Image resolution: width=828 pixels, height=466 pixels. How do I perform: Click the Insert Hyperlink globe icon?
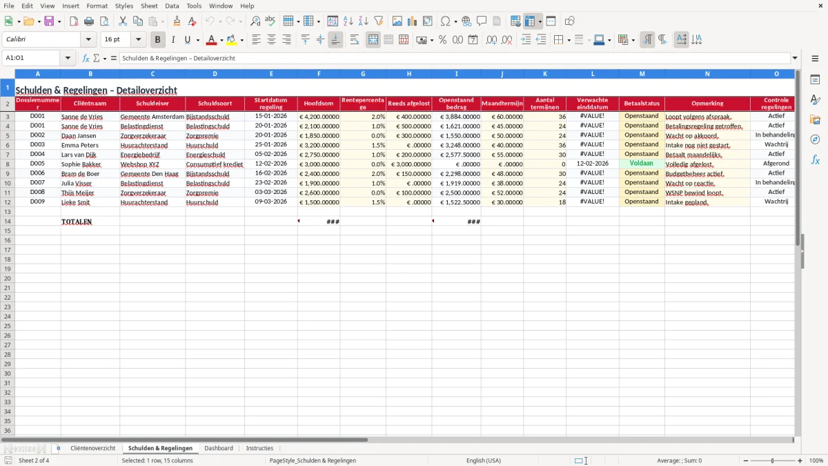click(466, 21)
